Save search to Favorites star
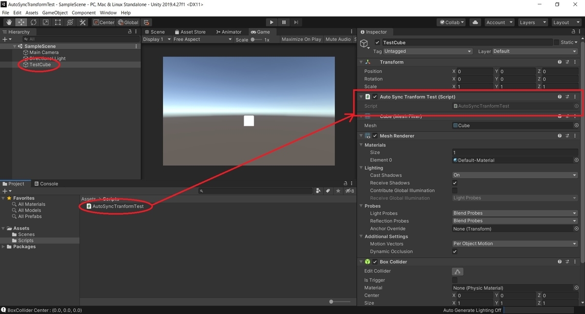 click(x=337, y=191)
